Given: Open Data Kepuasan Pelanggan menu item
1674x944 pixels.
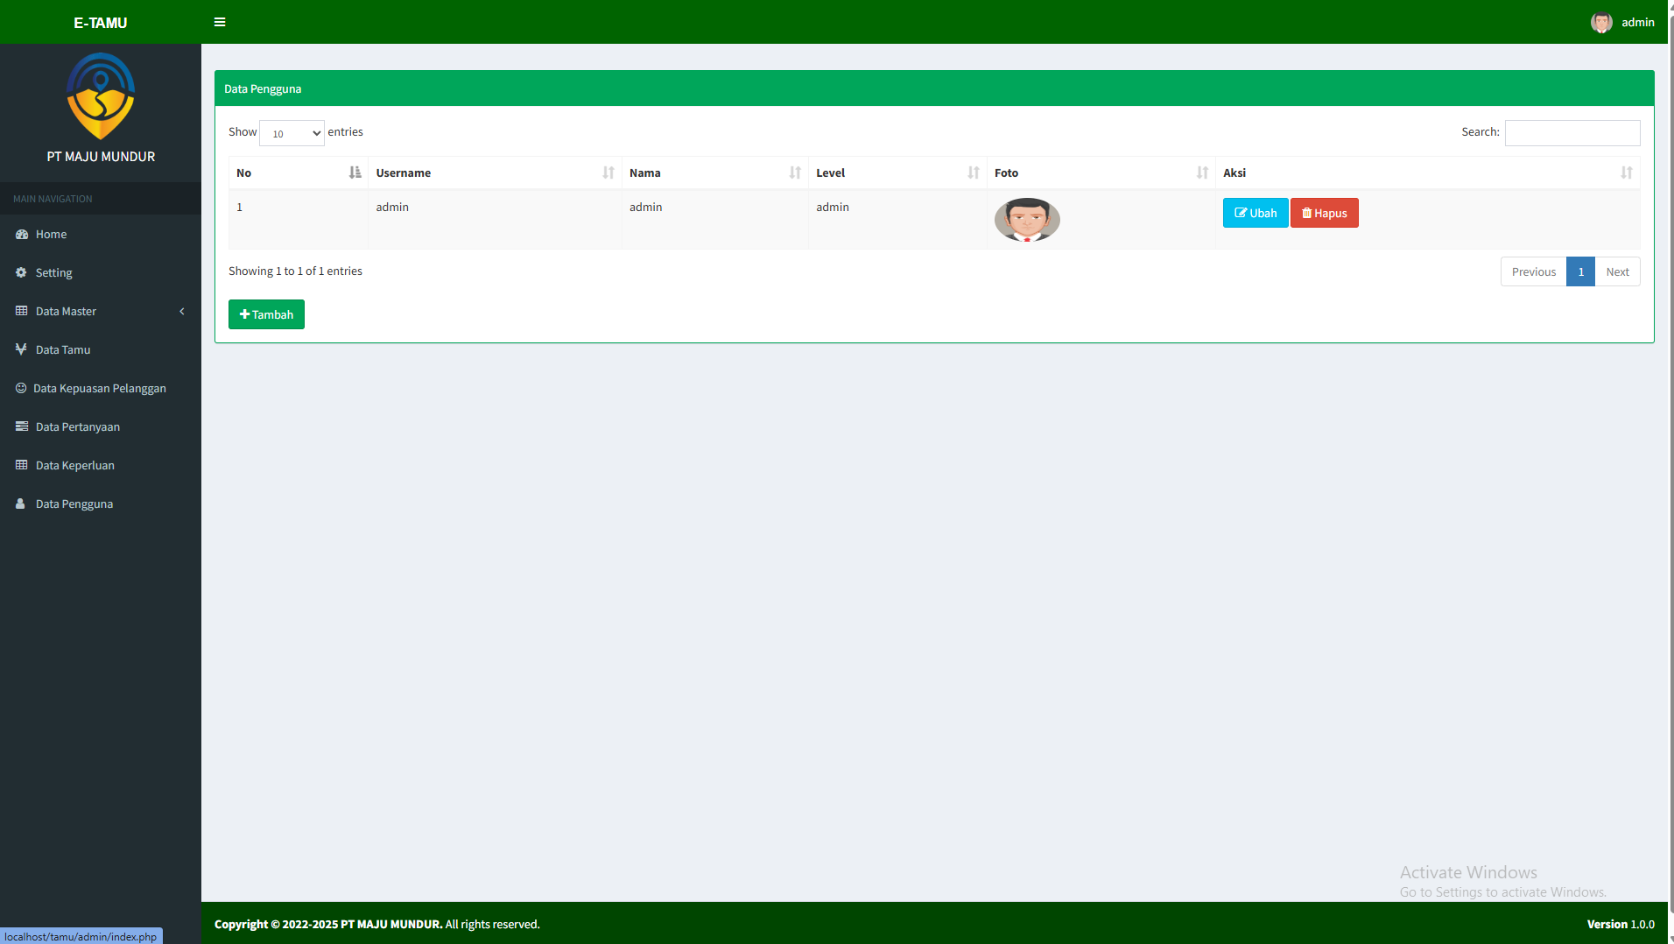Looking at the screenshot, I should 99,388.
